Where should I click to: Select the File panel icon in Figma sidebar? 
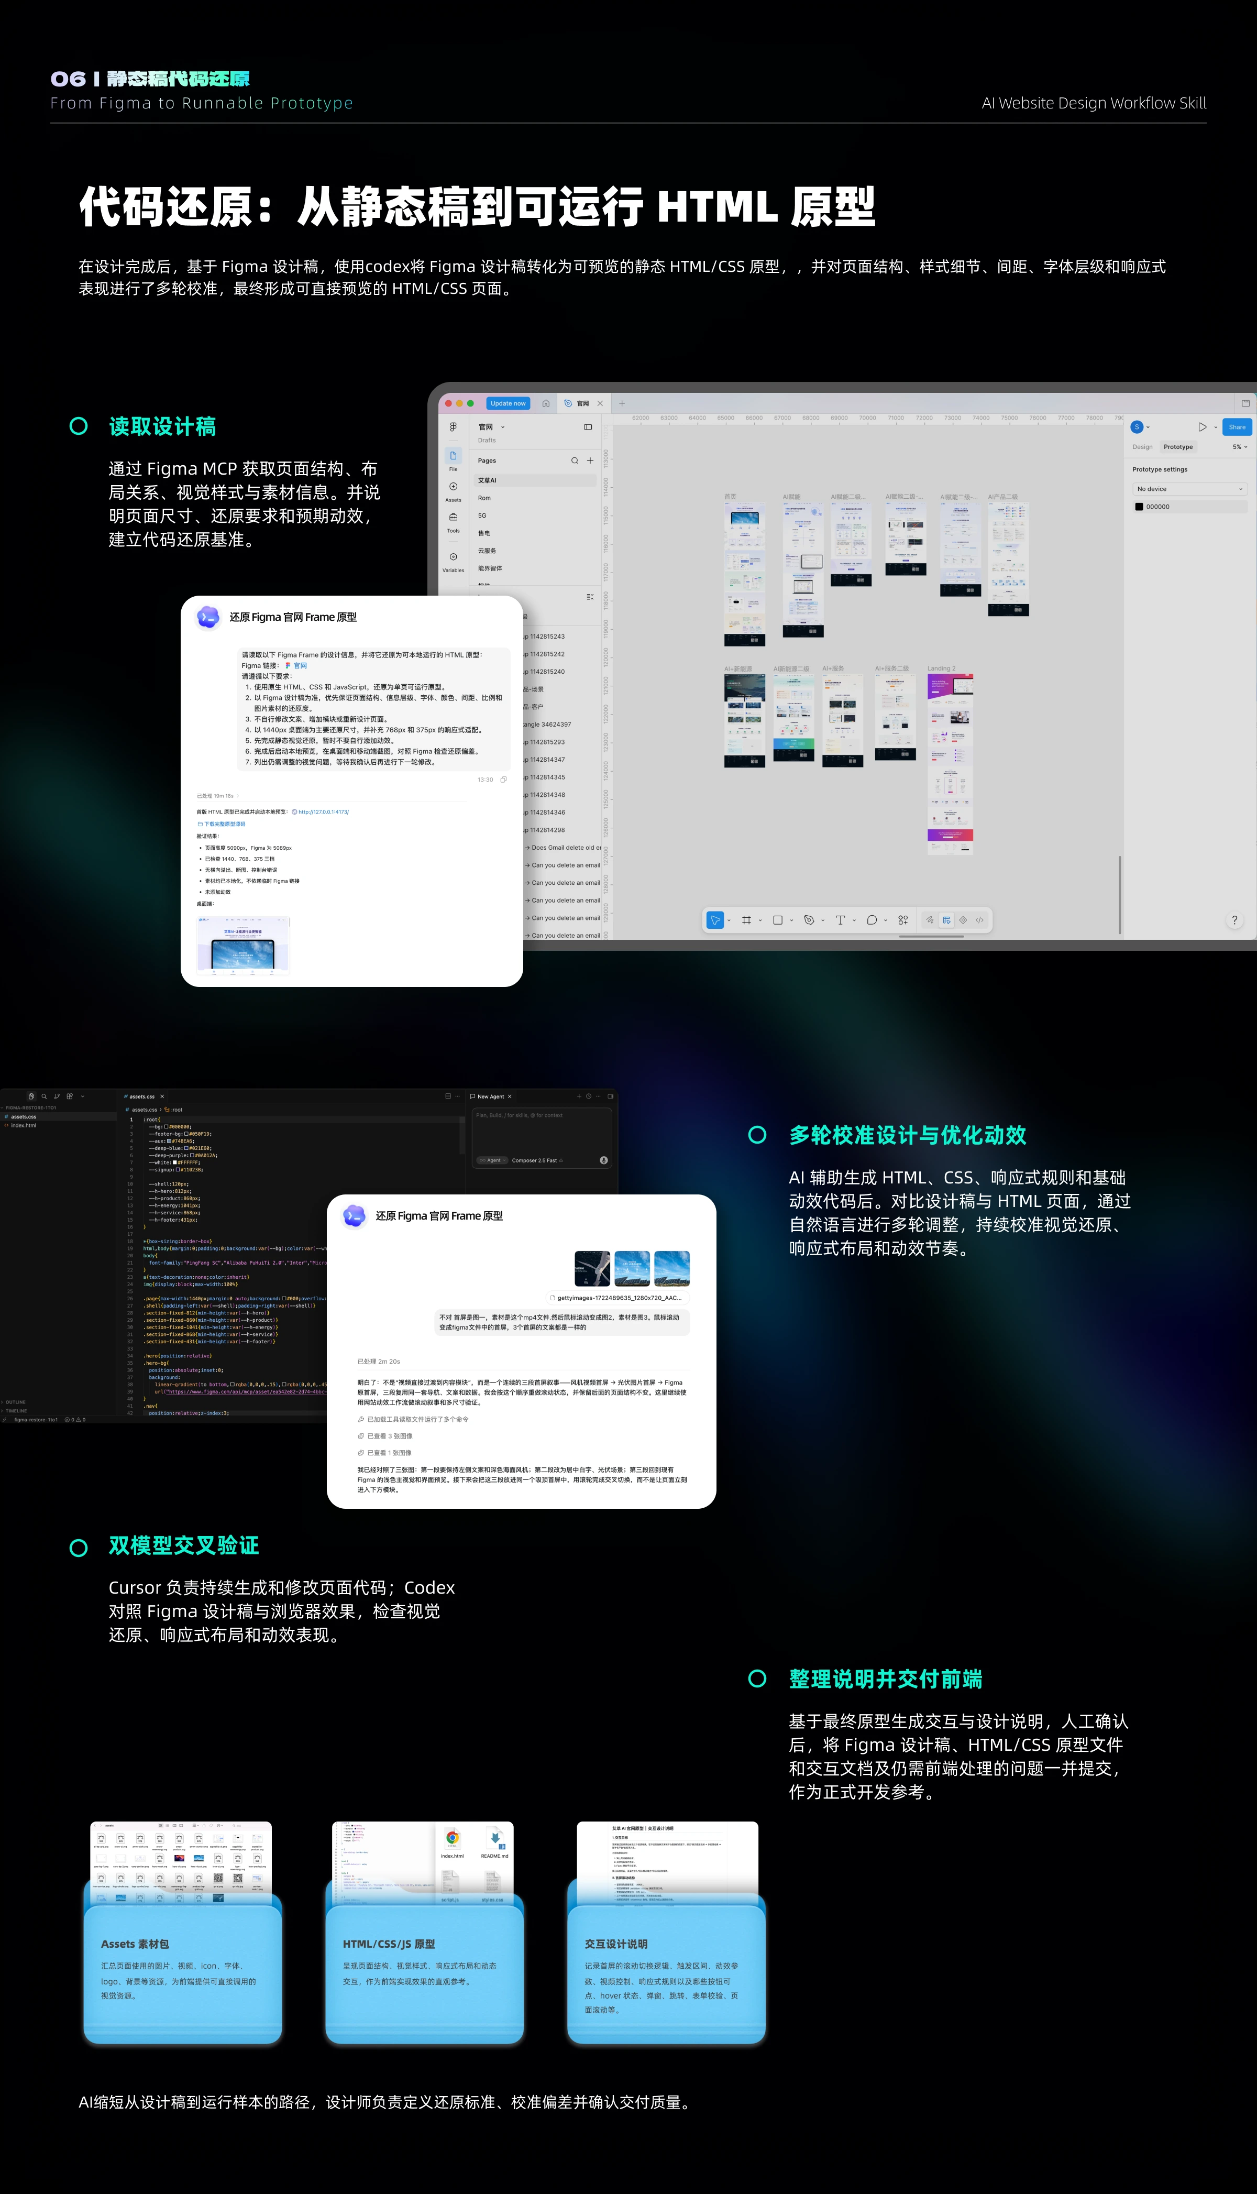coord(453,456)
